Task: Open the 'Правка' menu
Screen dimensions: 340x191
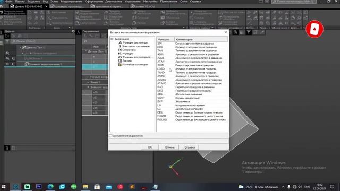Action: [20, 1]
